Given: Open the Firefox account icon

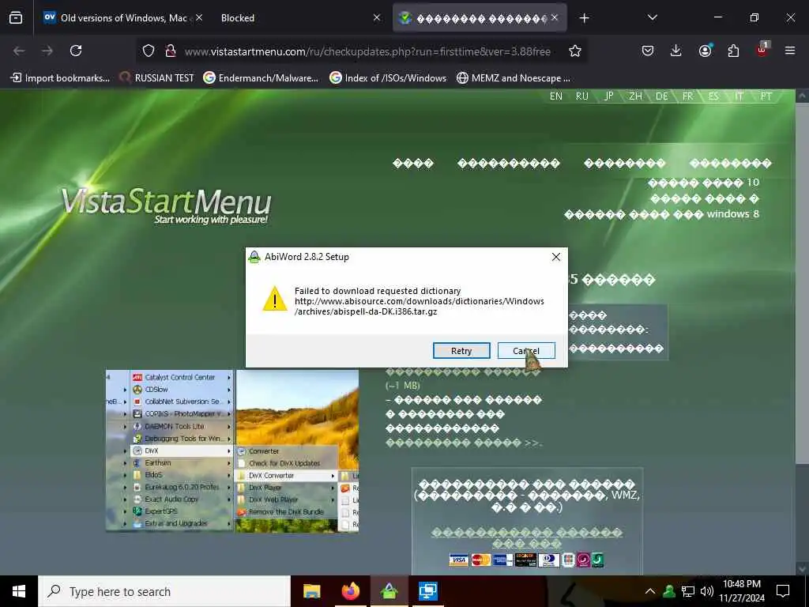Looking at the screenshot, I should pos(705,51).
